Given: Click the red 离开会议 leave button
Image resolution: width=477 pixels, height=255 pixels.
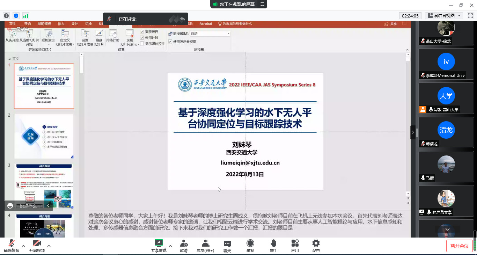Looking at the screenshot, I should click(459, 246).
